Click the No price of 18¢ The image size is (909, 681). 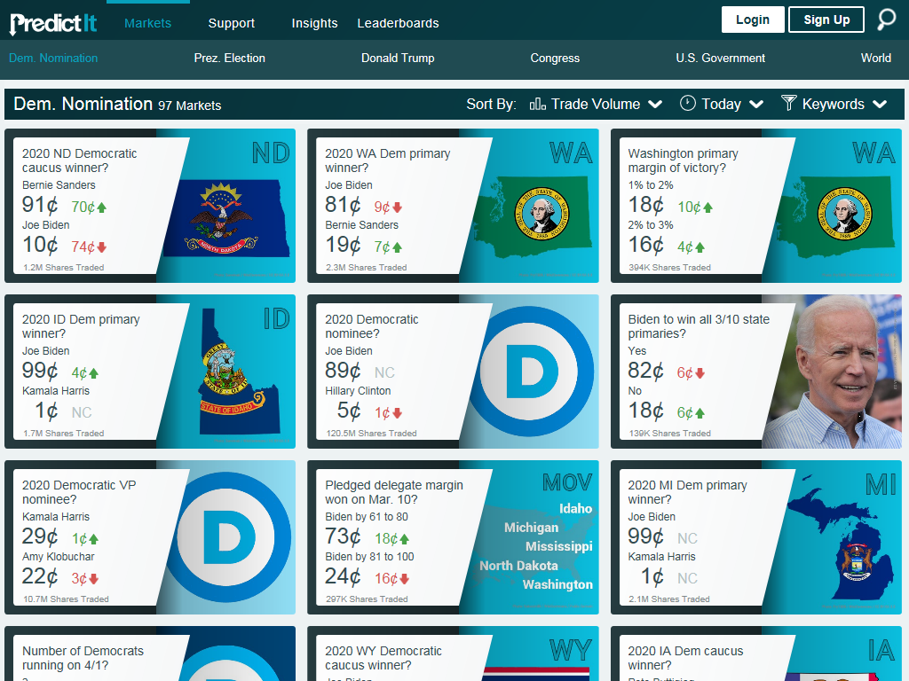pos(646,411)
